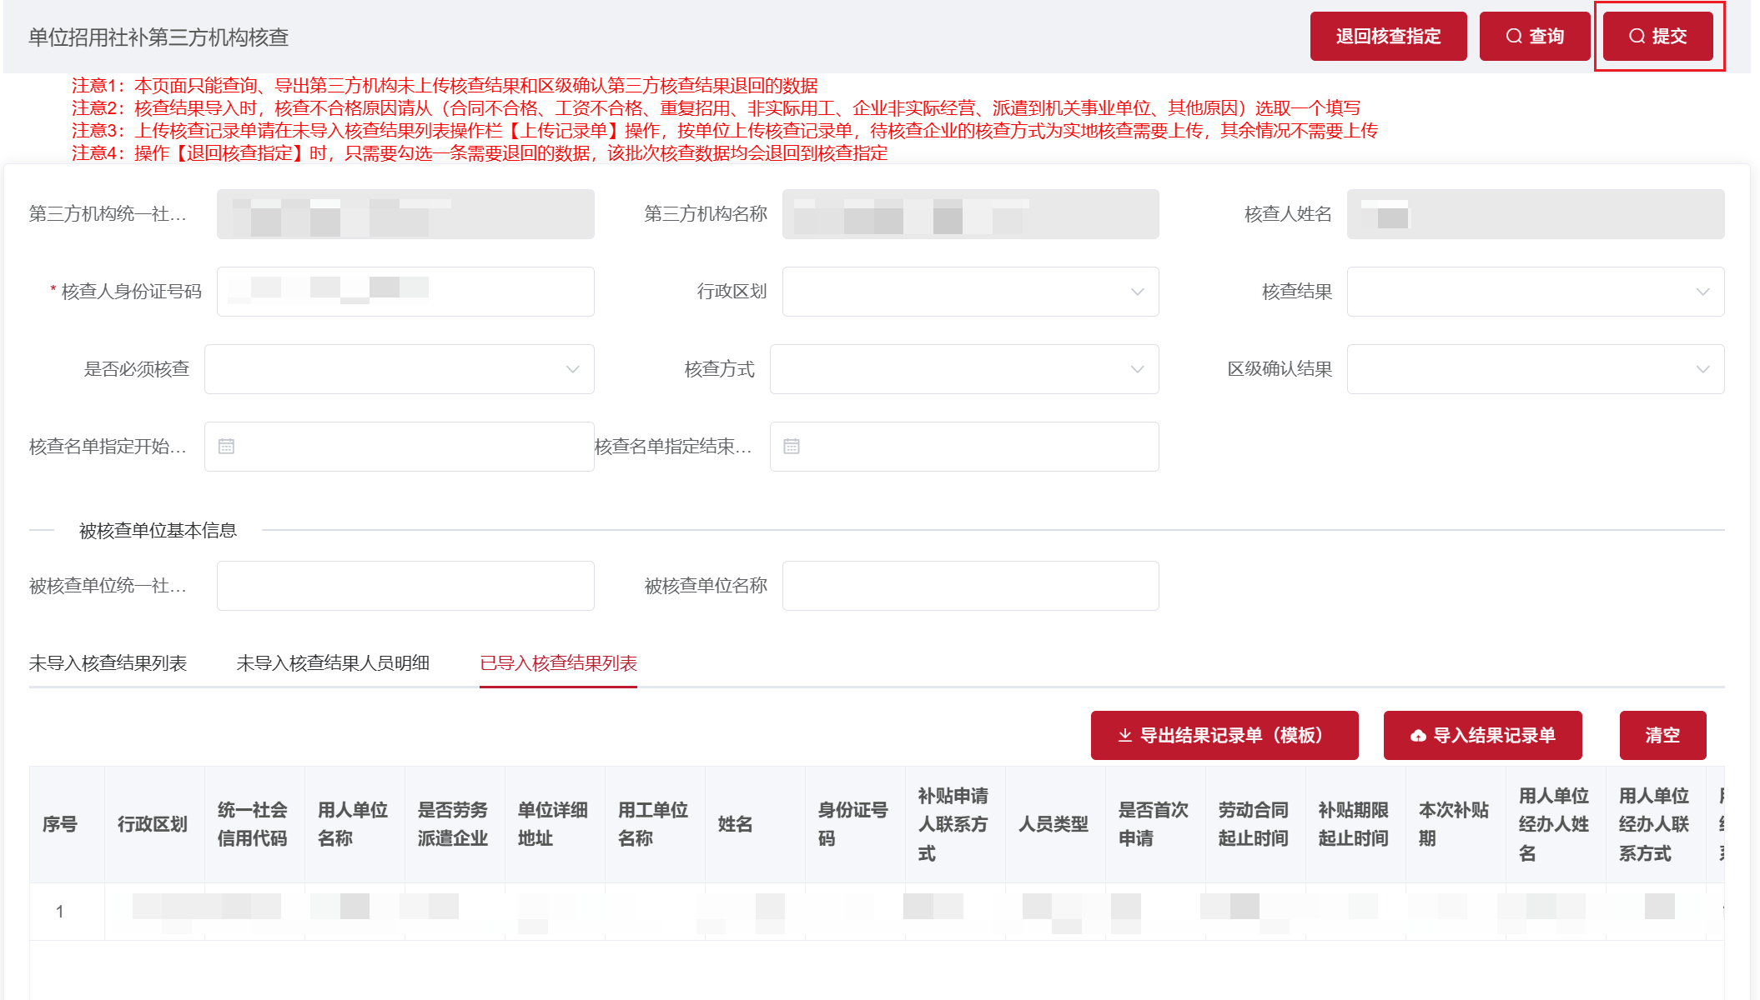Image resolution: width=1760 pixels, height=1000 pixels.
Task: Click the 用工单位名称 column header
Action: (x=655, y=824)
